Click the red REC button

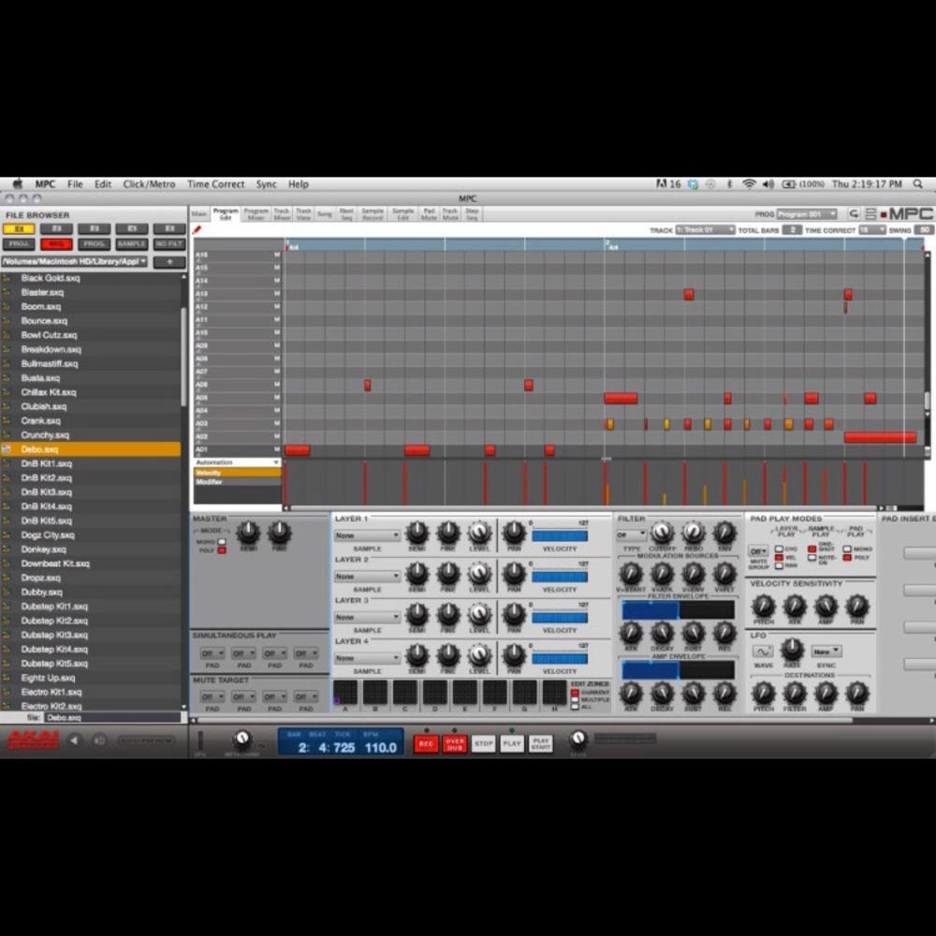tap(426, 744)
